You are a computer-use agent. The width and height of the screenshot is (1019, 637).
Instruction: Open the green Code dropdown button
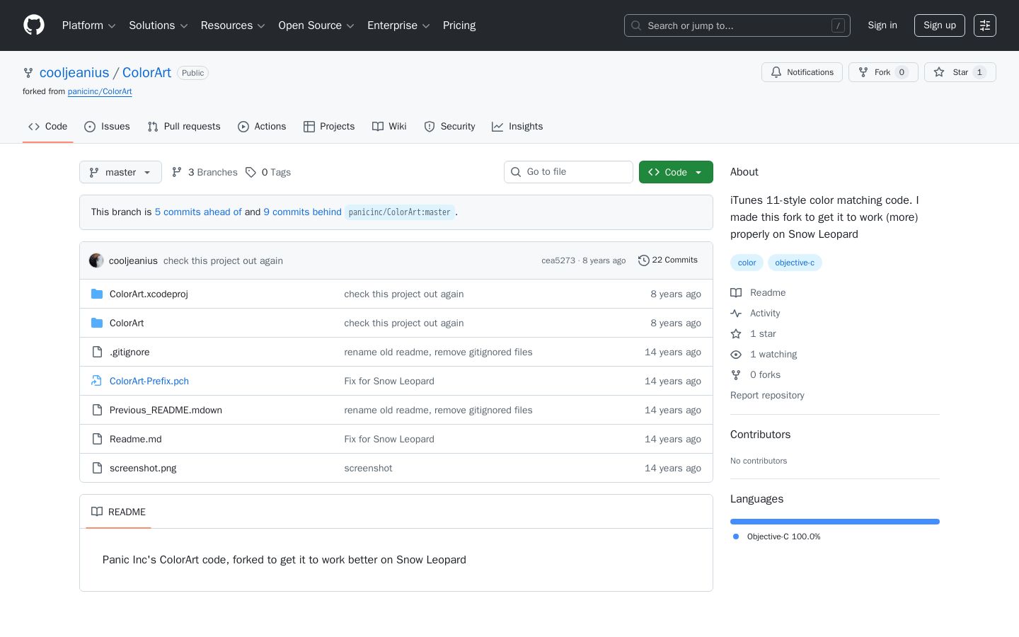[x=676, y=172]
